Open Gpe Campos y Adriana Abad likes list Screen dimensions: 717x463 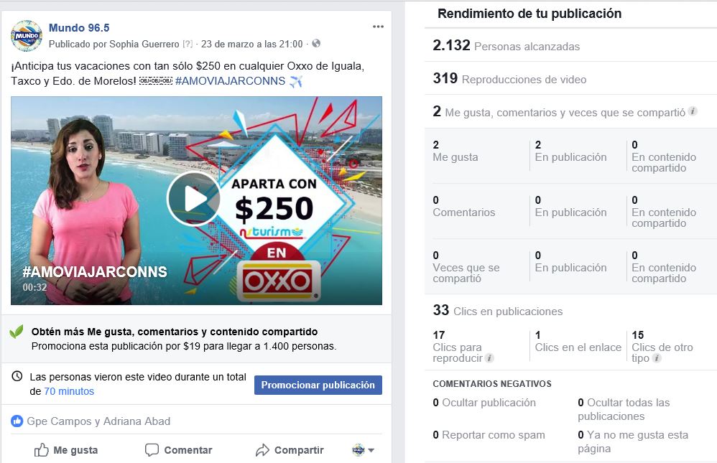click(x=98, y=421)
